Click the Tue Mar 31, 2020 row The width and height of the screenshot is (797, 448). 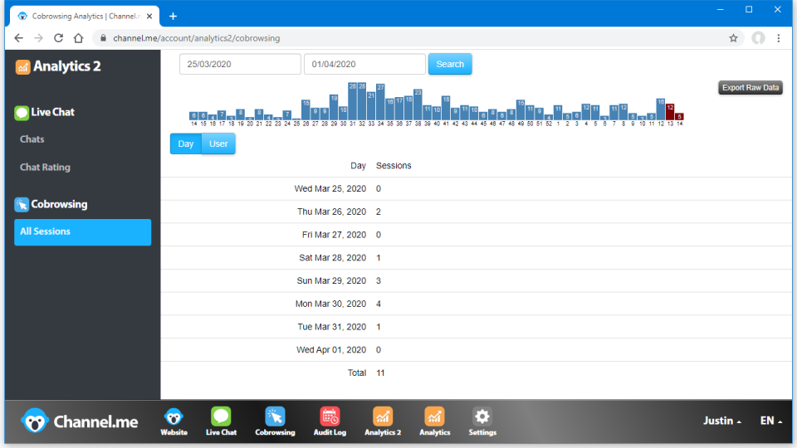point(477,327)
